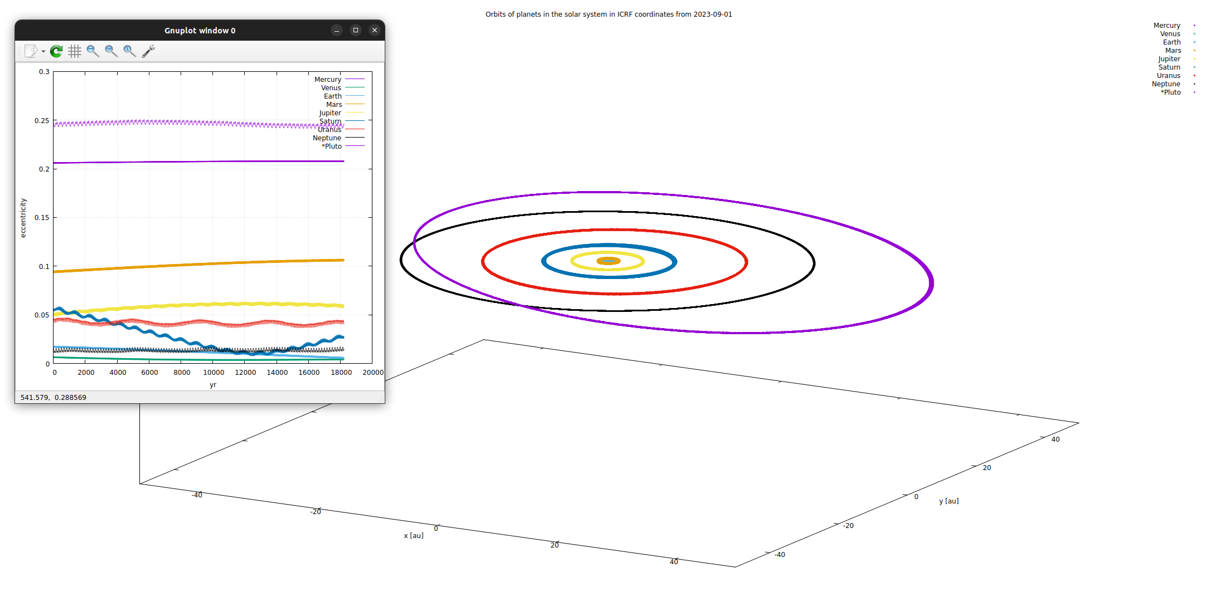Viewport: 1216px width, 606px height.
Task: Click Uranus in the 3D plot legend
Action: pyautogui.click(x=1168, y=76)
